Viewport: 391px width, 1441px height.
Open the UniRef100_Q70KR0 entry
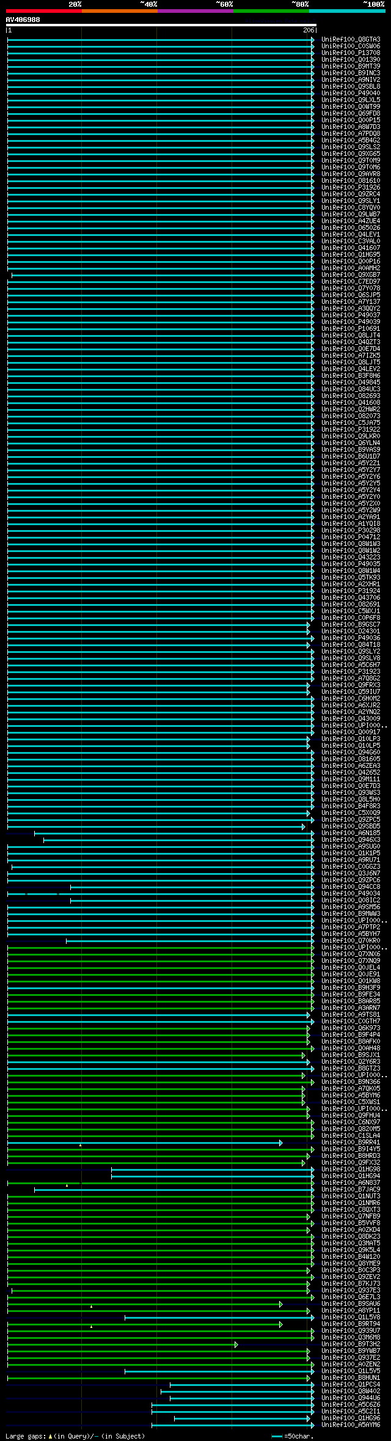pos(351,941)
